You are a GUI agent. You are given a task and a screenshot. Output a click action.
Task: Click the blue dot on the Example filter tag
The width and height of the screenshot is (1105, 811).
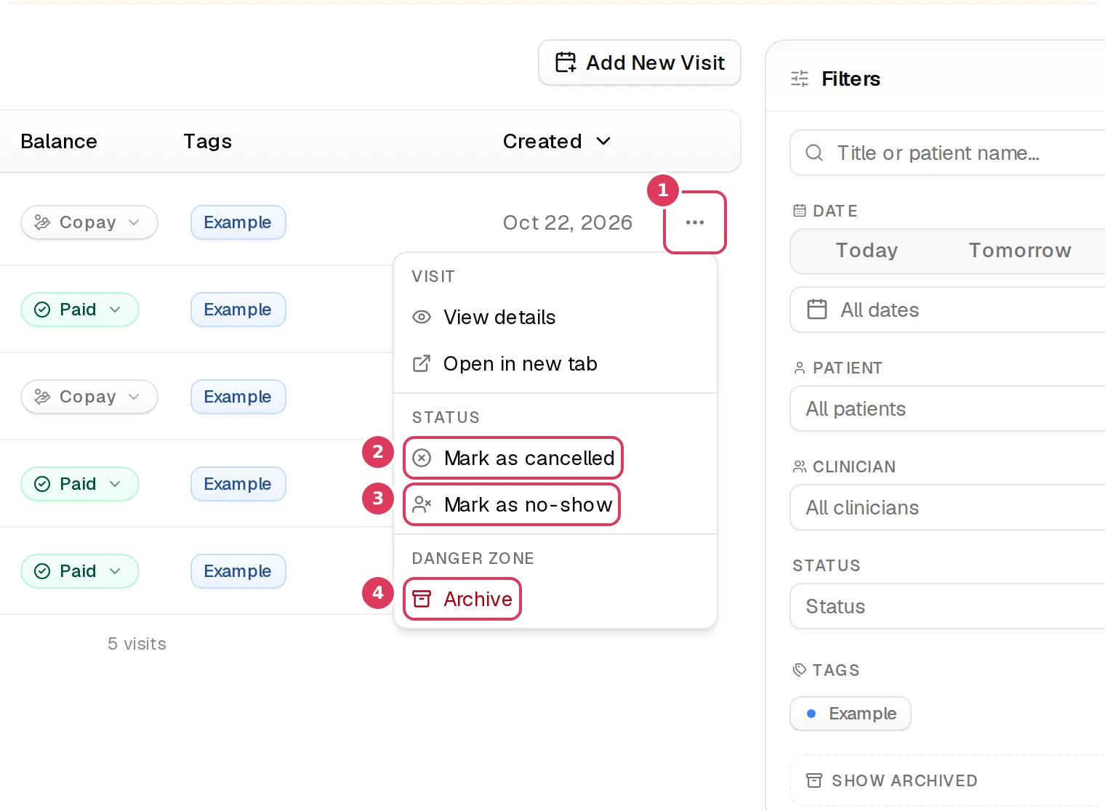[x=811, y=714]
